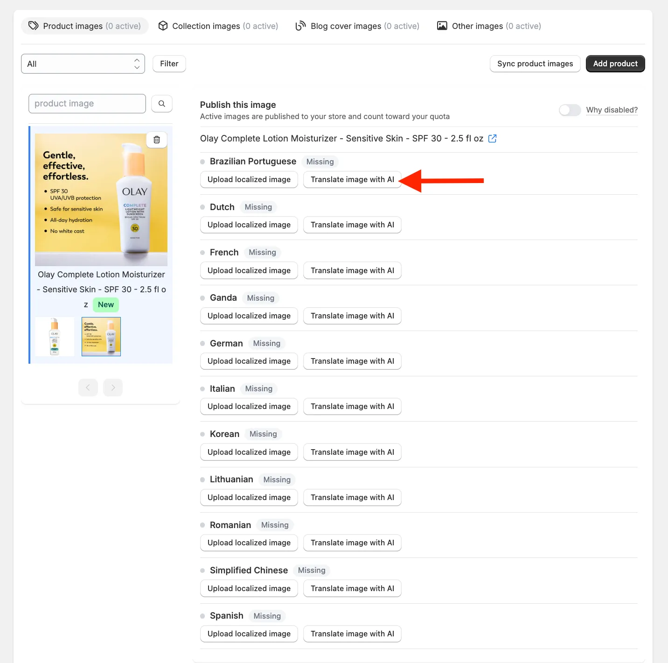Toggle the Publish this image switch
Image resolution: width=668 pixels, height=663 pixels.
[570, 110]
